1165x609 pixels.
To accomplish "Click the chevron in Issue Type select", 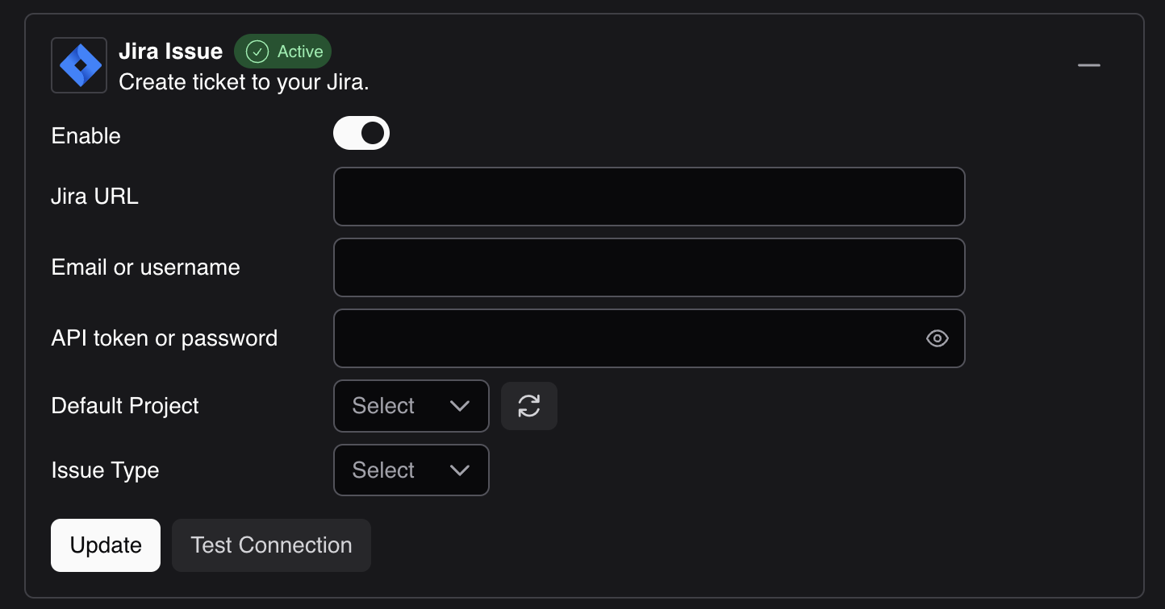I will (x=460, y=470).
